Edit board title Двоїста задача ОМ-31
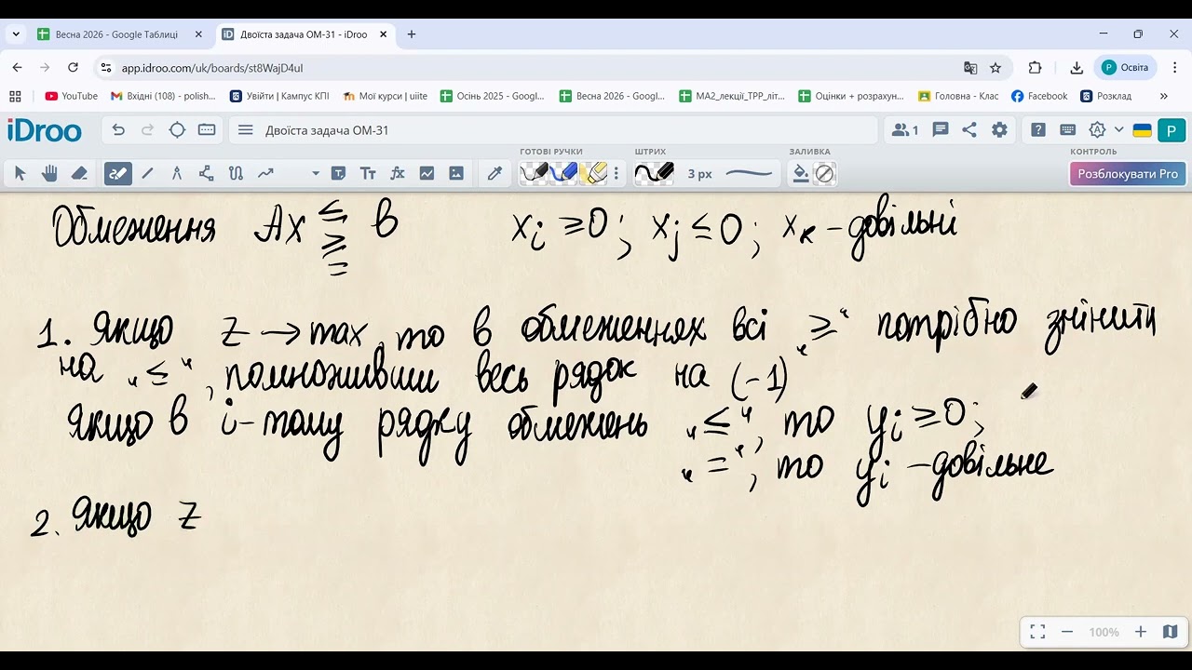 click(x=327, y=130)
